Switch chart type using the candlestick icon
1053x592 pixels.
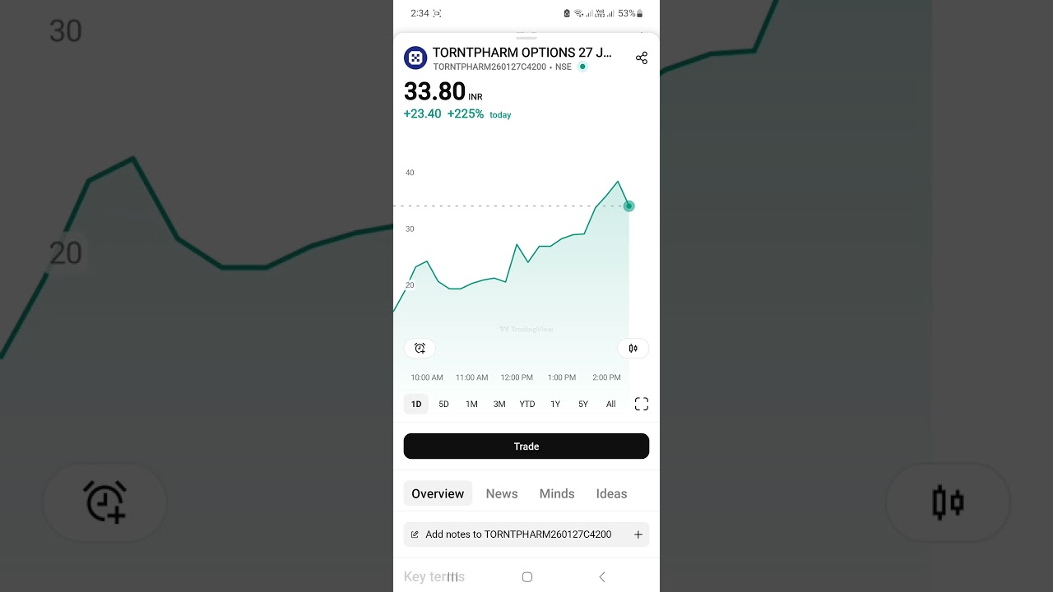point(633,349)
